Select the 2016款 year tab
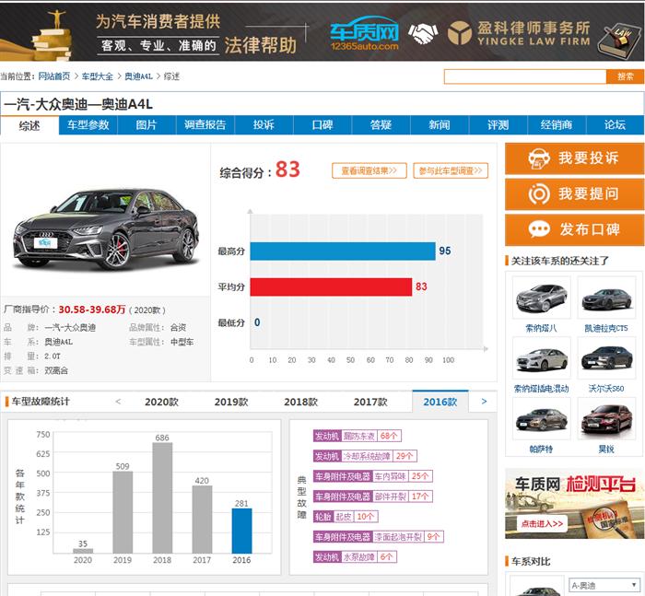 coord(440,402)
